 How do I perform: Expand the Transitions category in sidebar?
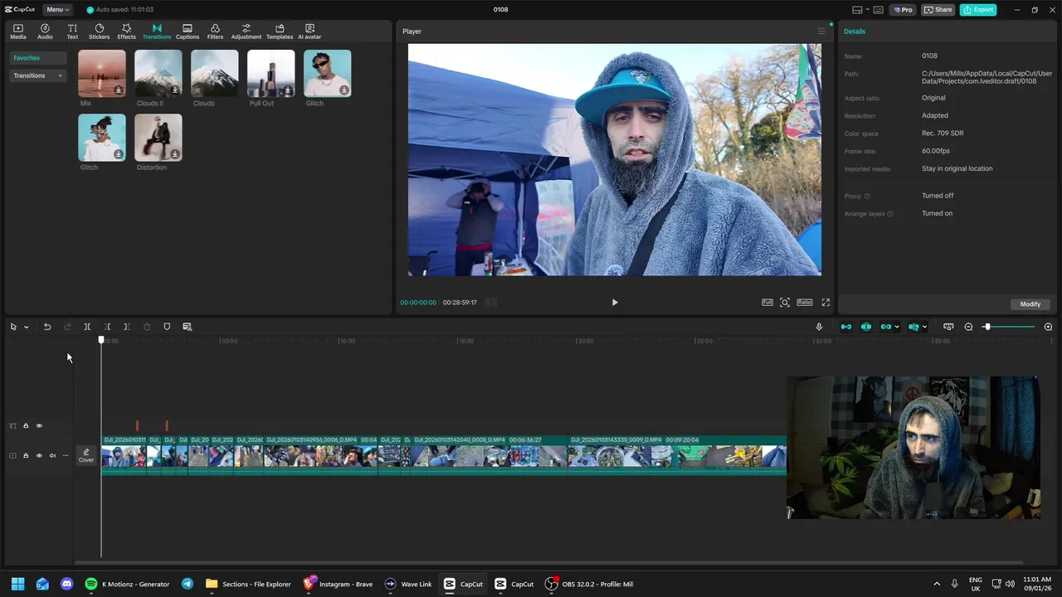(37, 75)
